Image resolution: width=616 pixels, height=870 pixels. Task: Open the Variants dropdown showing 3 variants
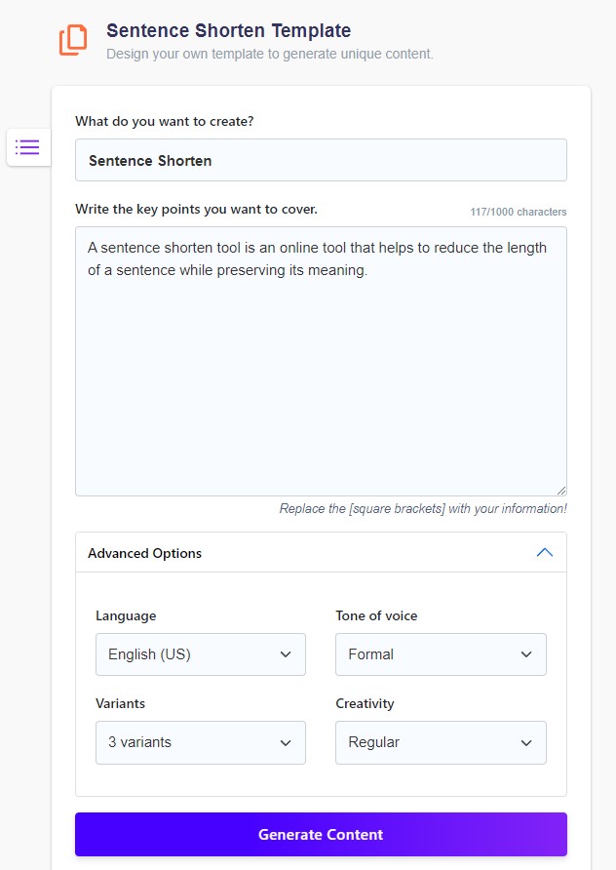tap(200, 742)
